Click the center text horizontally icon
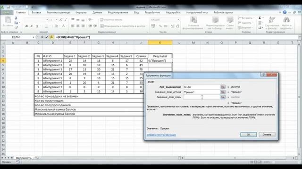The height and width of the screenshot is (169, 302). pos(78,26)
